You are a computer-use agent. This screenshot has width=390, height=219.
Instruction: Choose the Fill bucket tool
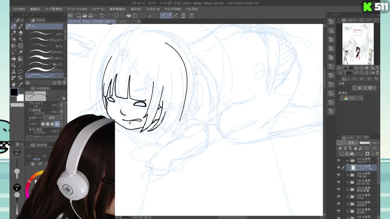[x=14, y=58]
